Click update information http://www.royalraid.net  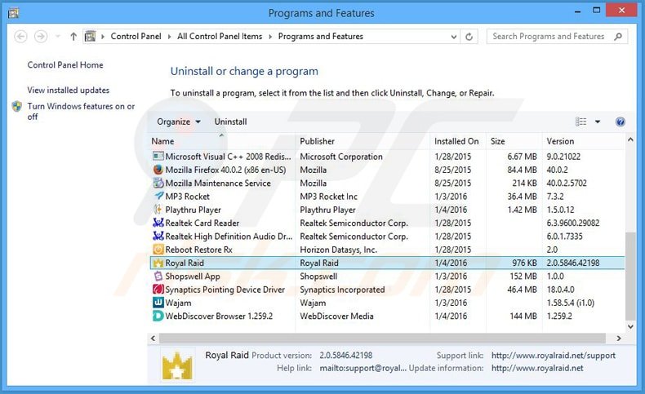coord(537,368)
